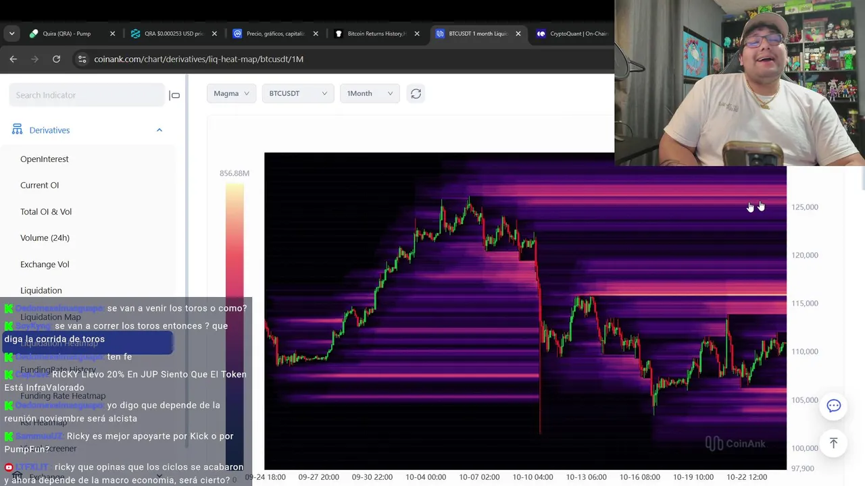Open Total OI & Vol

pyautogui.click(x=46, y=212)
